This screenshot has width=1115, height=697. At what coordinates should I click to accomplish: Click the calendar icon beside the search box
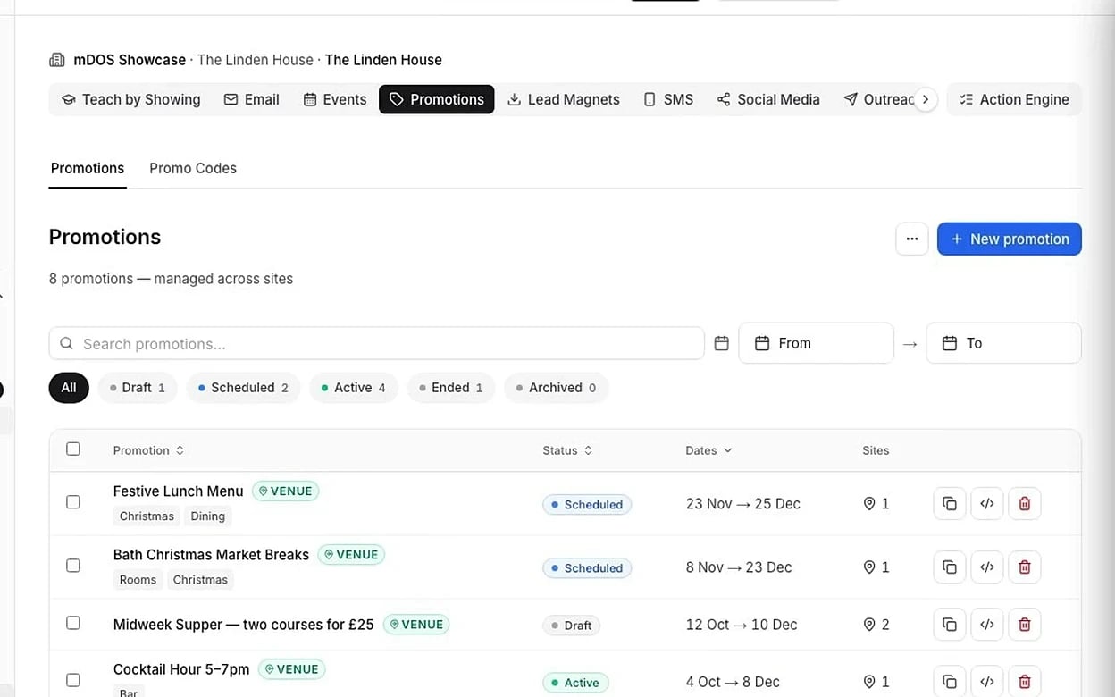tap(722, 343)
